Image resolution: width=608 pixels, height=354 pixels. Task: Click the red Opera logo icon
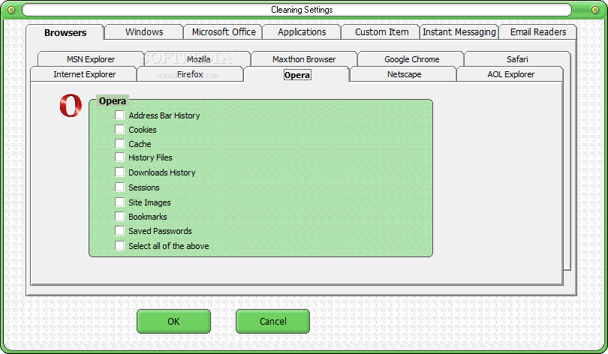(x=71, y=105)
